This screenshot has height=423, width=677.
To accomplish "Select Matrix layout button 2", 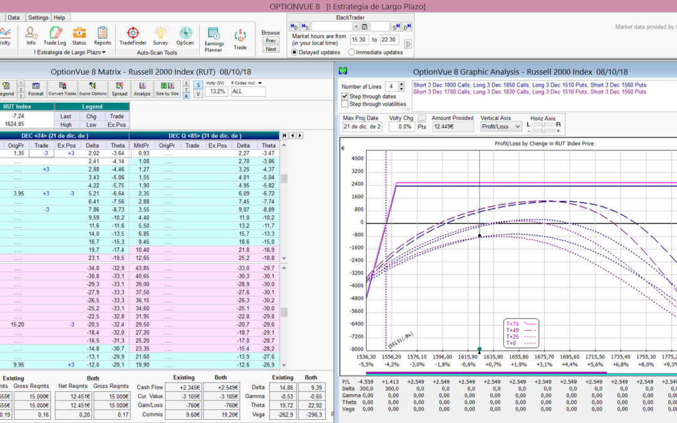I will [20, 90].
